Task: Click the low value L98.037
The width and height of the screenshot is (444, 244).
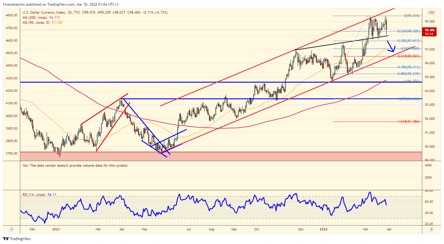Action: [x=119, y=12]
